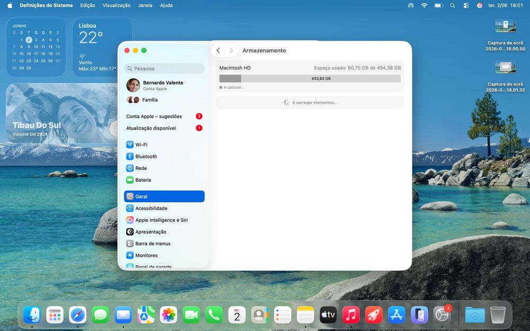
Task: Click "Espaço usado: 60,75 GB de 494,38 GB"
Action: click(357, 68)
